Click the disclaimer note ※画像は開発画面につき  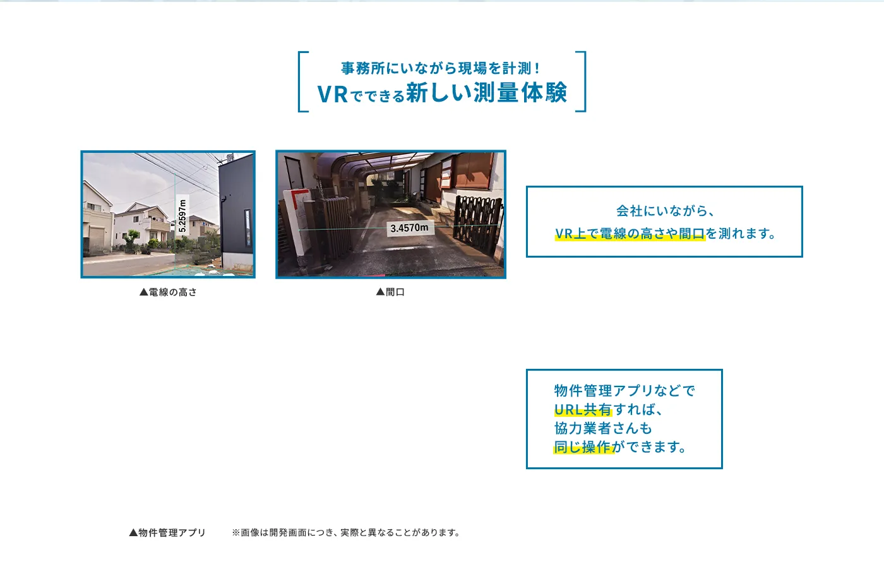(346, 532)
